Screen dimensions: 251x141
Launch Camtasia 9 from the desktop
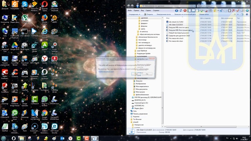(x=35, y=100)
